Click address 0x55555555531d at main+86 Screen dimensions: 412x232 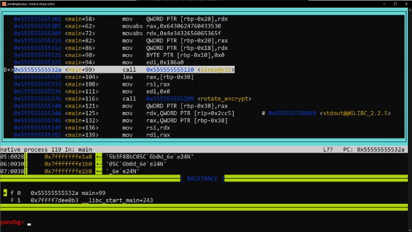[37, 48]
